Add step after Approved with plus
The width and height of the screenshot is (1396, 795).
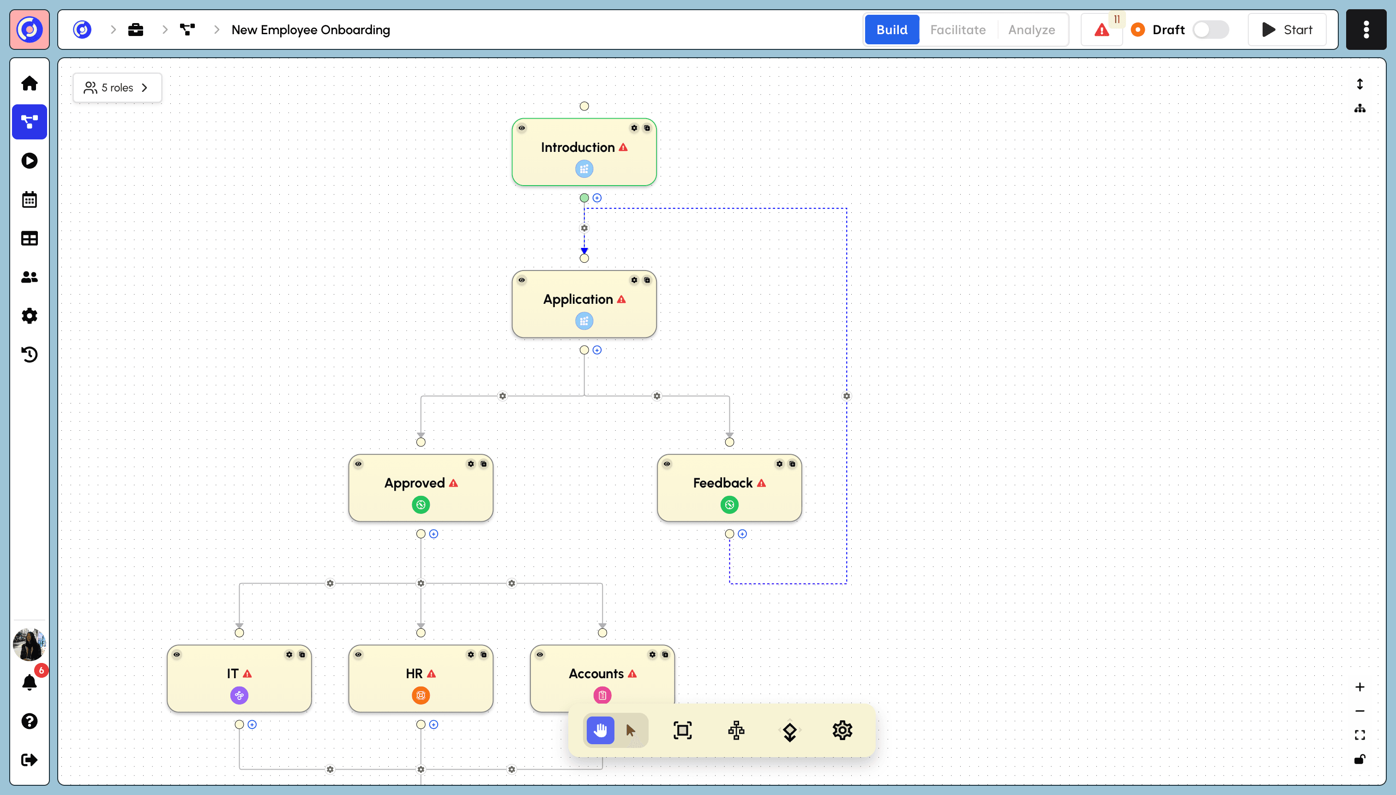(x=433, y=534)
